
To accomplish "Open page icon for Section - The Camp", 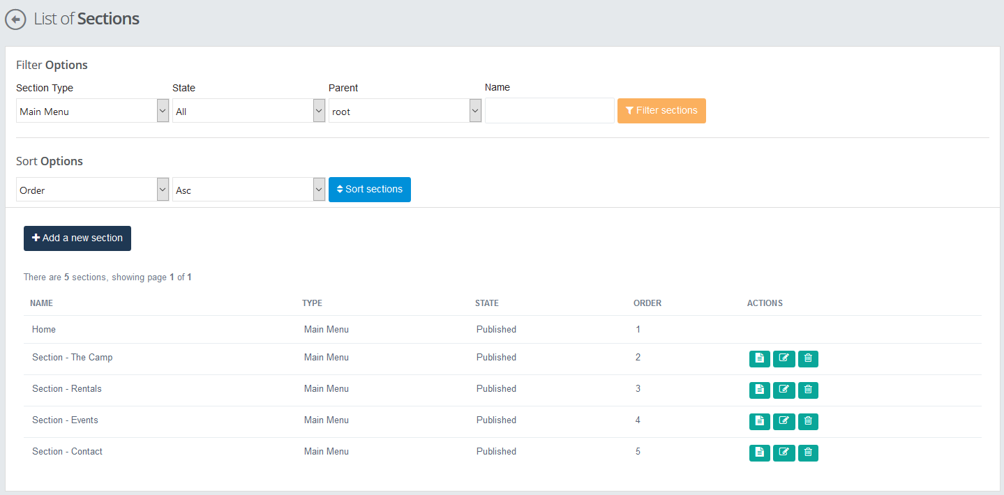I will [759, 358].
